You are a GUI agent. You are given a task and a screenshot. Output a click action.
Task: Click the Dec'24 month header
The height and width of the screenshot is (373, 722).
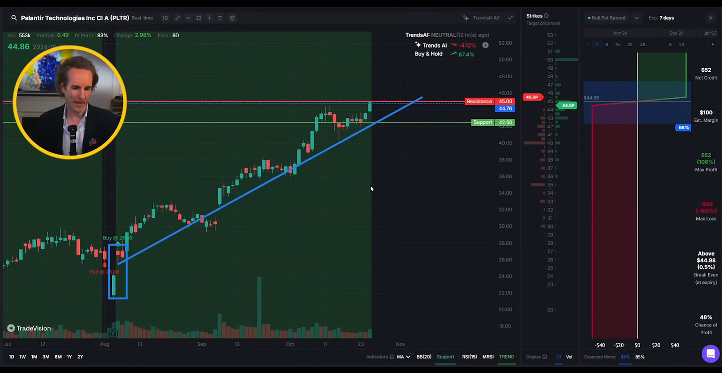[x=676, y=33]
